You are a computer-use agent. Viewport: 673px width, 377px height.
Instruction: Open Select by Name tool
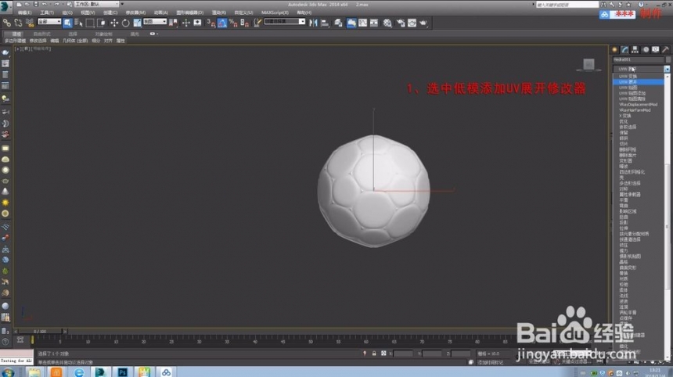pyautogui.click(x=78, y=23)
